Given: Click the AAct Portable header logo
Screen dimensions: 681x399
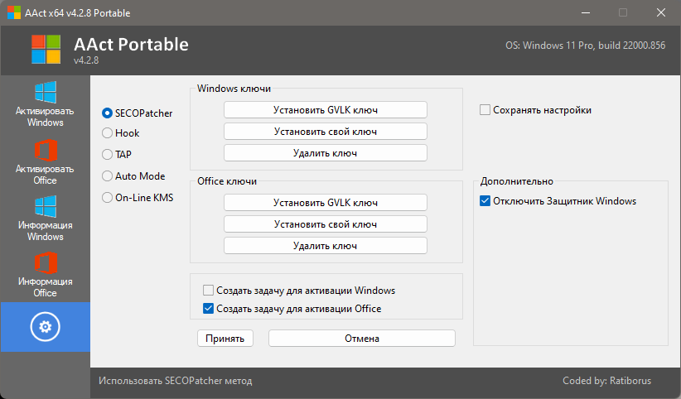Looking at the screenshot, I should (x=46, y=50).
